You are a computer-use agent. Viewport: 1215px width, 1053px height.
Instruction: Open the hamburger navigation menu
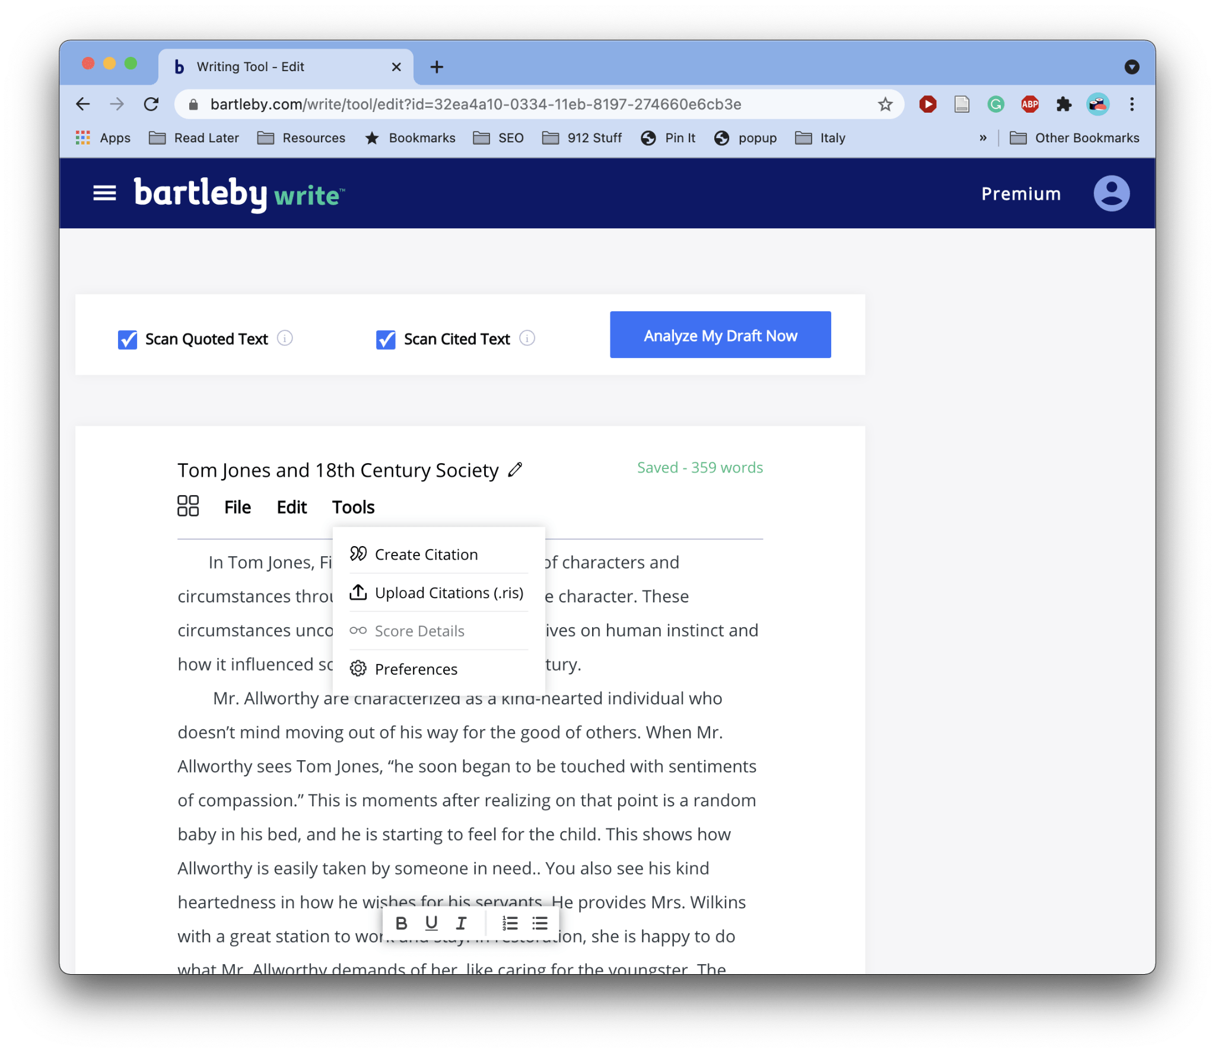(x=104, y=193)
